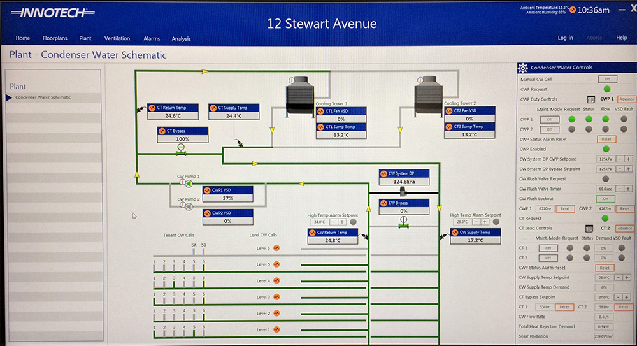637x346 pixels.
Task: Open CT1 Sump Temp trend icon
Action: click(x=320, y=127)
